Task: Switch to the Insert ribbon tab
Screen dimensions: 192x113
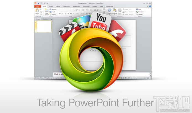Action: 51,6
